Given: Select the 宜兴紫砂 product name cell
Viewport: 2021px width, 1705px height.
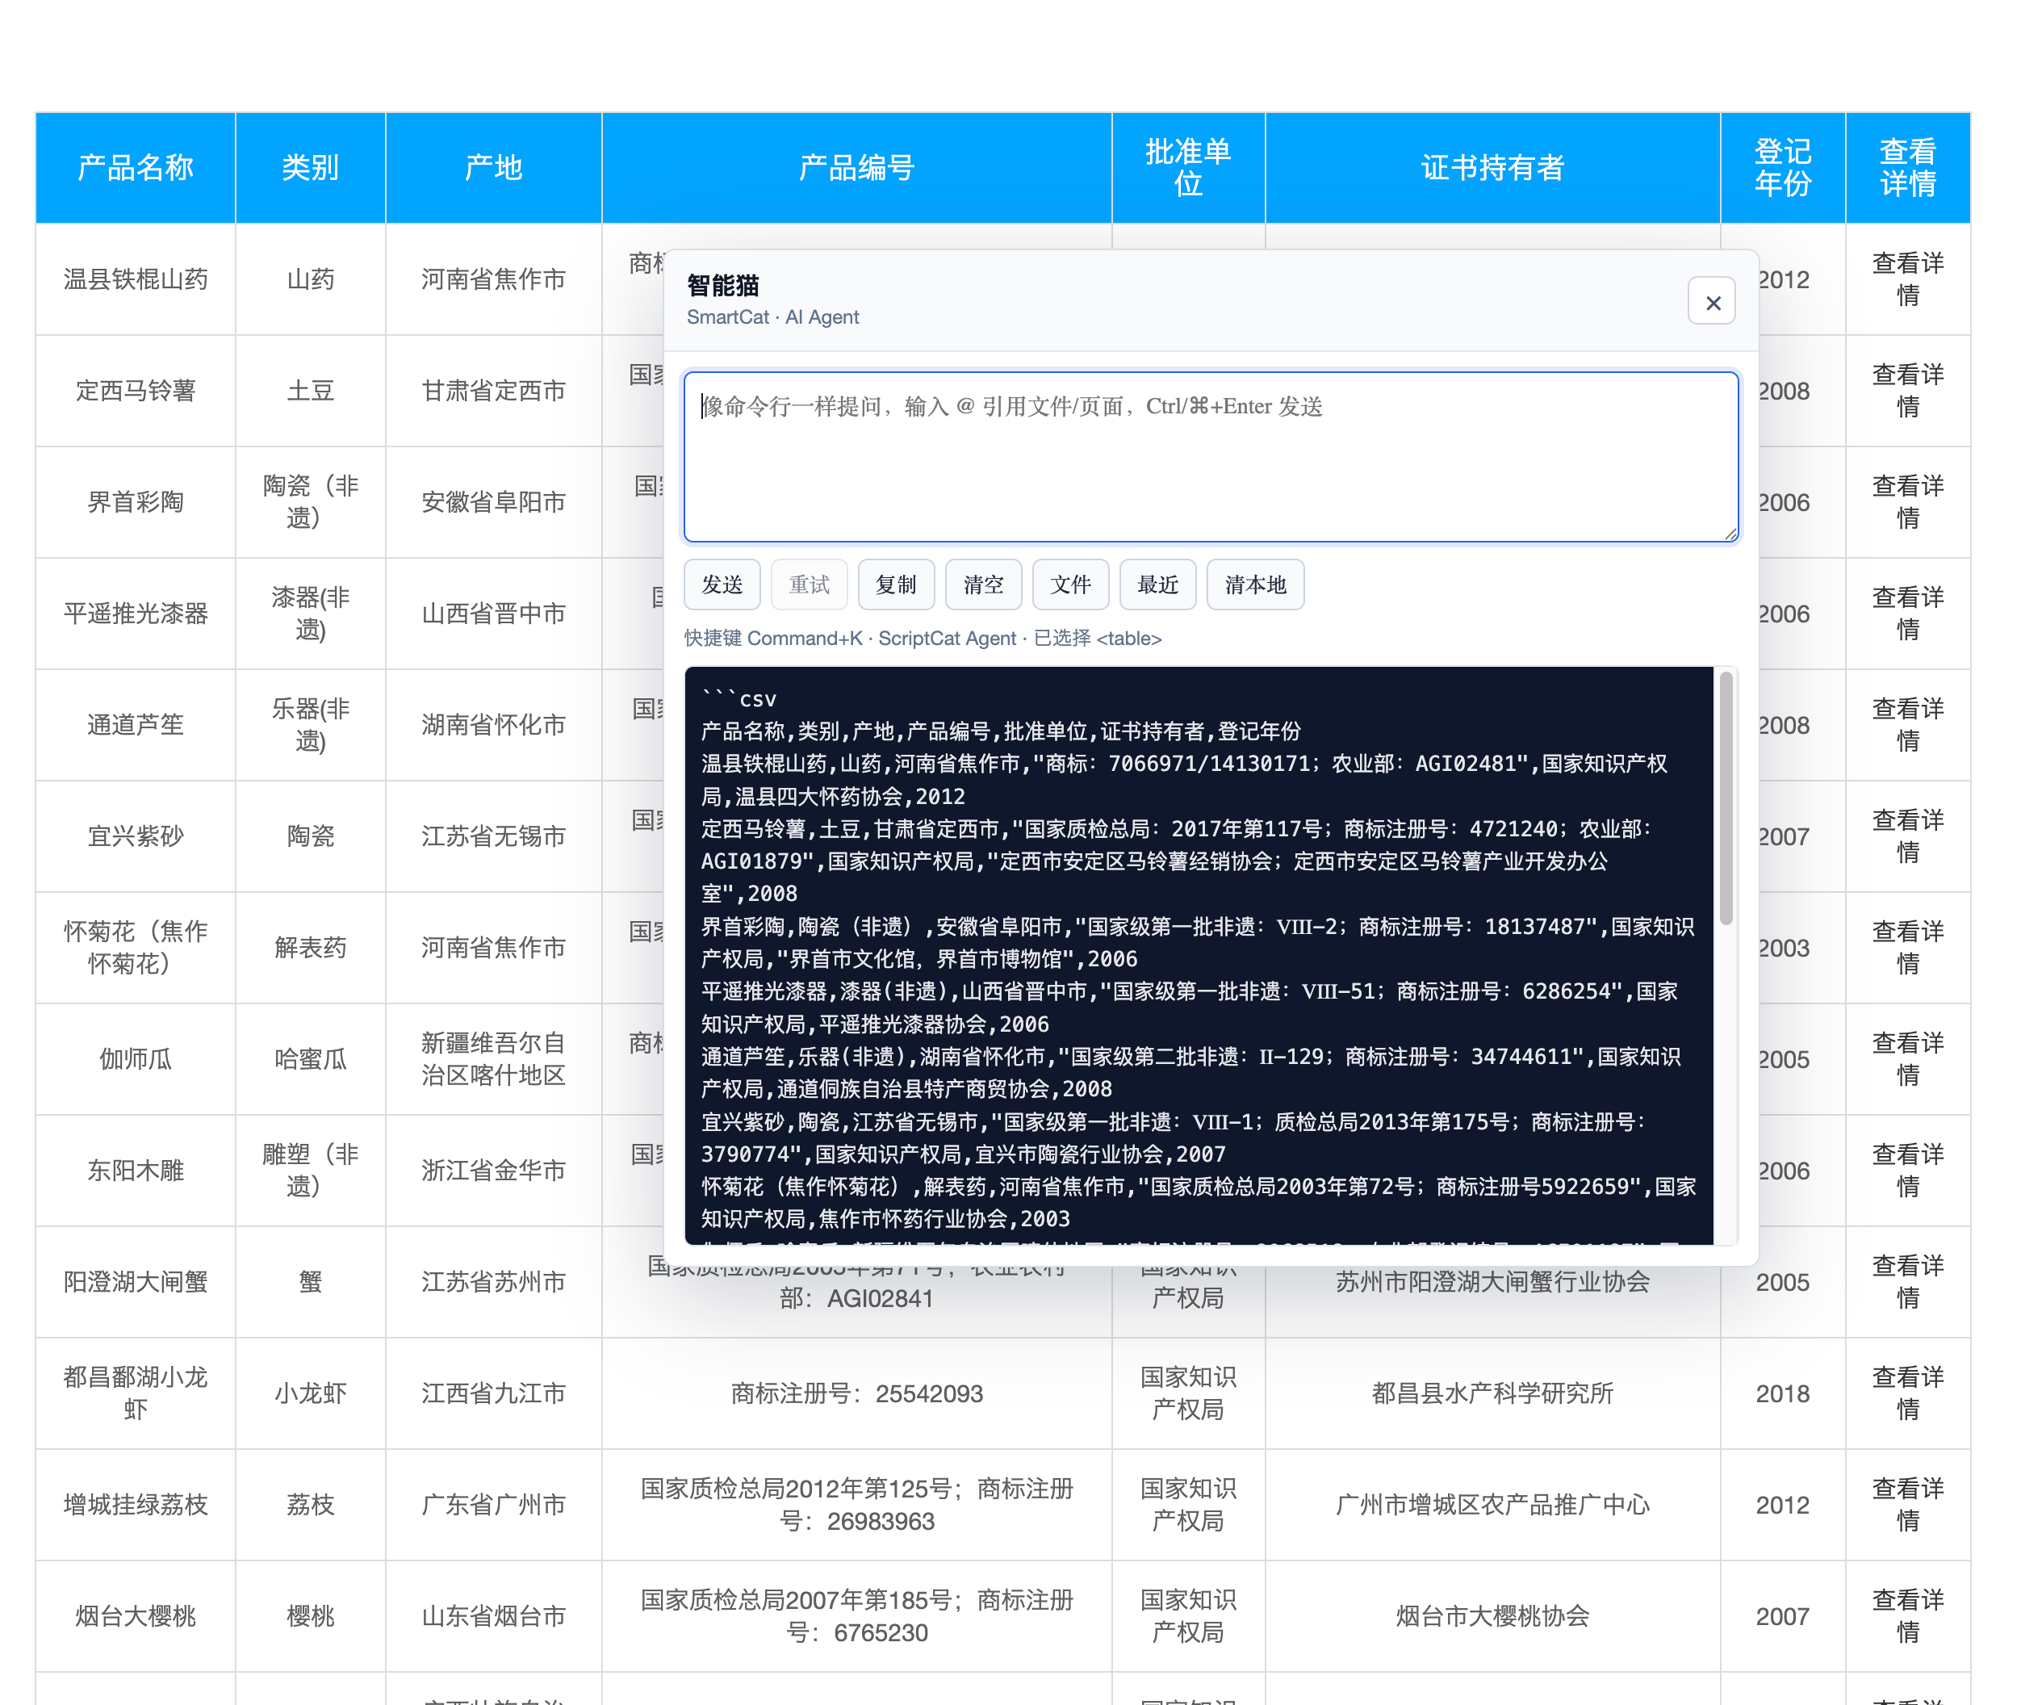Looking at the screenshot, I should pyautogui.click(x=136, y=836).
